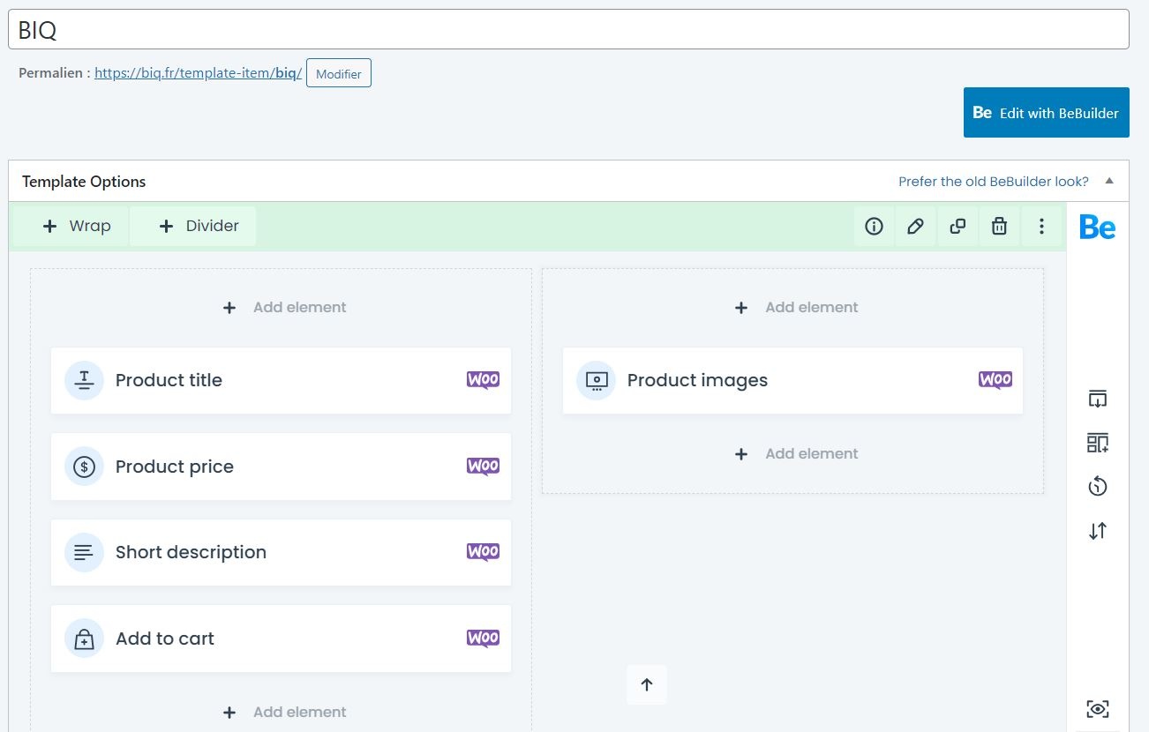Click the Woo badge on Product images
Image resolution: width=1149 pixels, height=732 pixels.
(x=995, y=380)
